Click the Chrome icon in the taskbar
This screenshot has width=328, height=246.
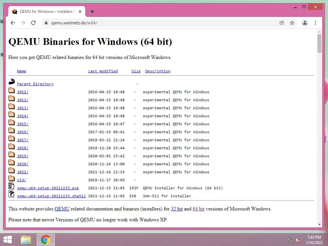(x=46, y=240)
